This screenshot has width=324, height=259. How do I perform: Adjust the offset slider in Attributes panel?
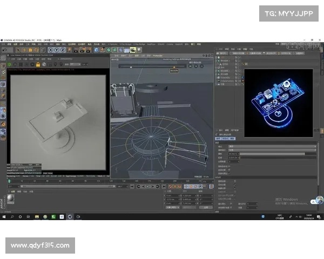click(278, 154)
